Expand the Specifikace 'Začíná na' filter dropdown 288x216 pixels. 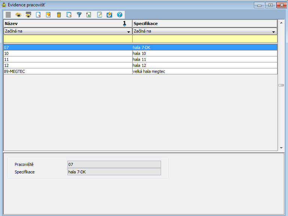[273, 32]
